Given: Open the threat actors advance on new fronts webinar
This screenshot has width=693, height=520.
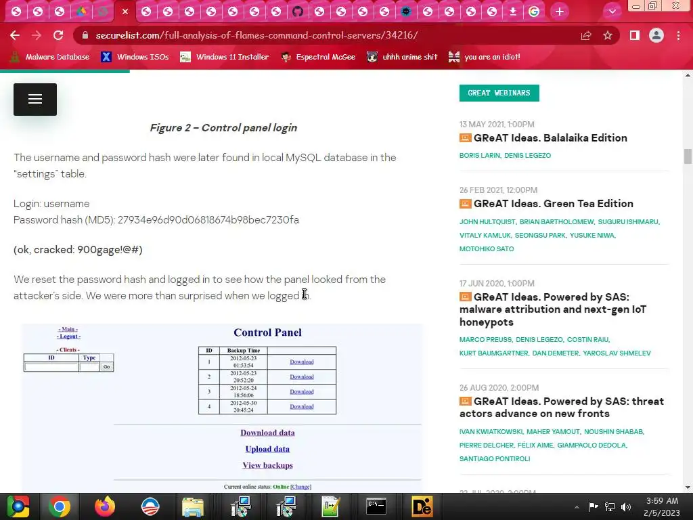Looking at the screenshot, I should (x=562, y=407).
